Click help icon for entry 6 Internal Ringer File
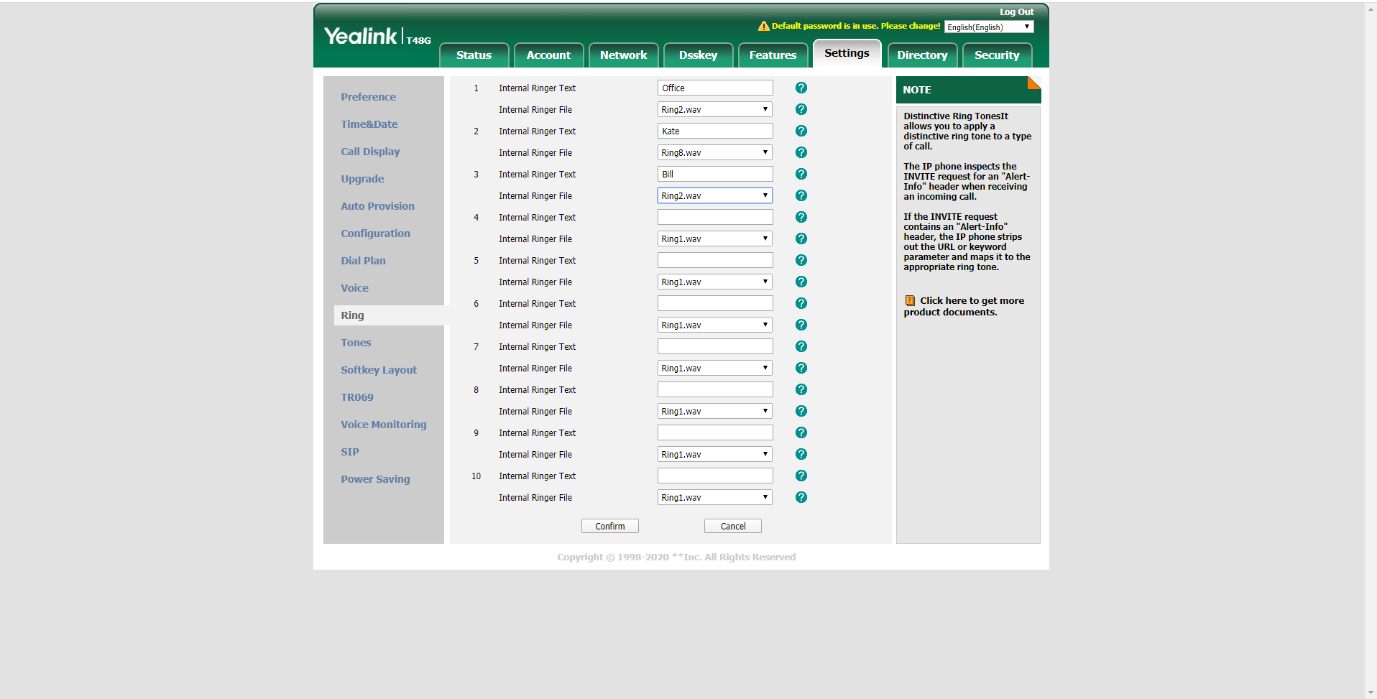 pyautogui.click(x=801, y=325)
